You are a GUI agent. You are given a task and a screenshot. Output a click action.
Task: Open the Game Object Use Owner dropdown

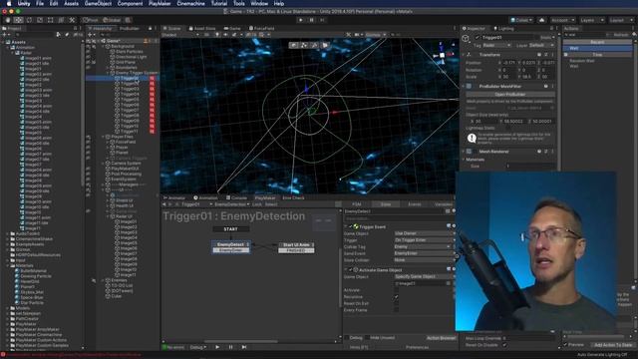(424, 233)
